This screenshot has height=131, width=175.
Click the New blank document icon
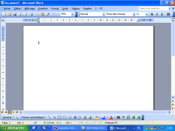(x=5, y=14)
